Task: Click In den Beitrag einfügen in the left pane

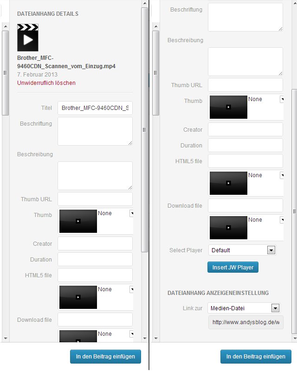Action: (x=105, y=357)
